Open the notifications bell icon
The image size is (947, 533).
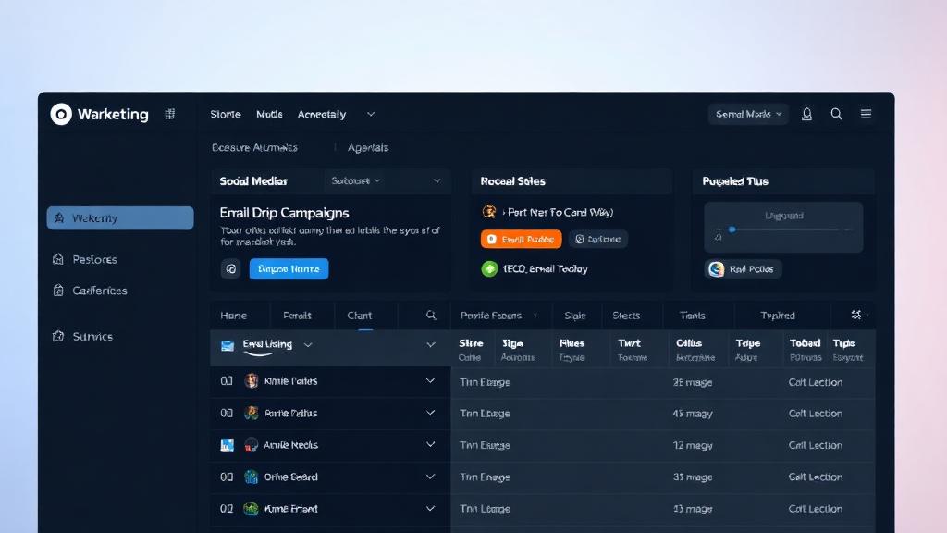[806, 114]
